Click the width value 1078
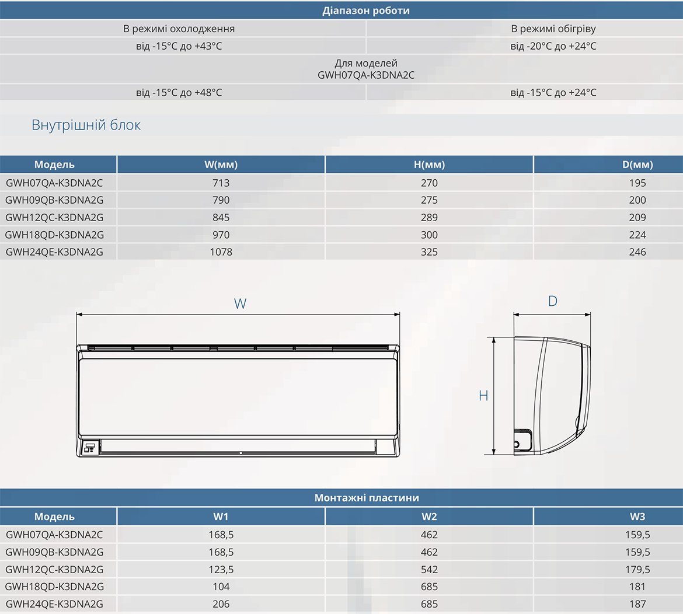Viewport: 683px width, 614px height. pyautogui.click(x=221, y=252)
